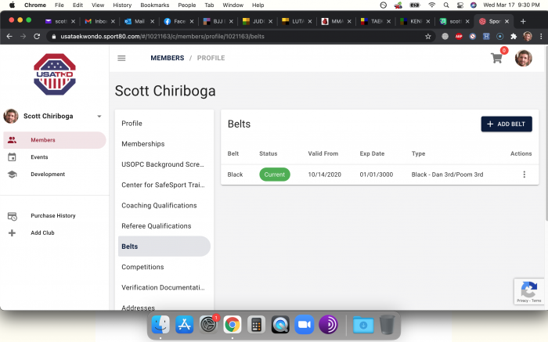Click the browser address bar URL
Screen dimensions: 548x342
point(162,36)
